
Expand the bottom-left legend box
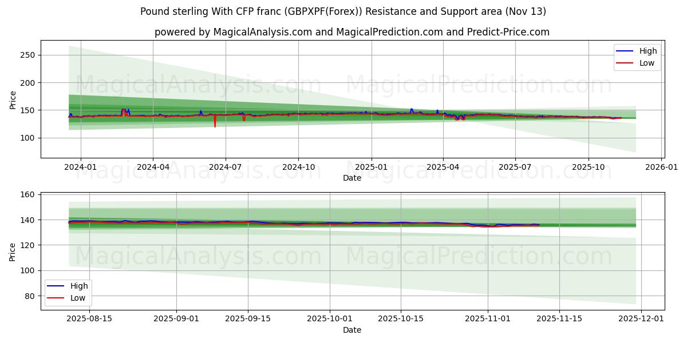coord(69,292)
